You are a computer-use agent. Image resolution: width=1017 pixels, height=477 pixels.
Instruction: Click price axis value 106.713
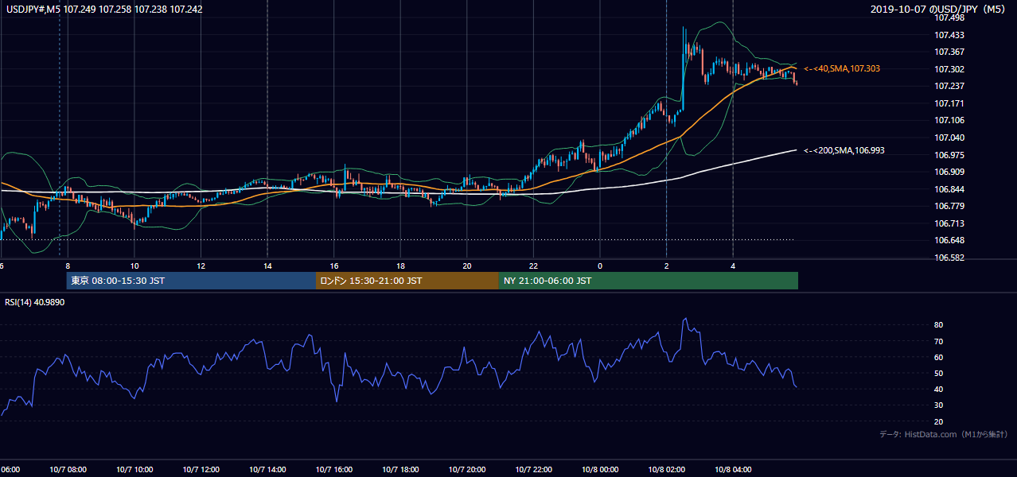(949, 223)
